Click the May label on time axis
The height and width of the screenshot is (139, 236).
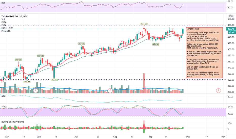pyautogui.click(x=7, y=137)
